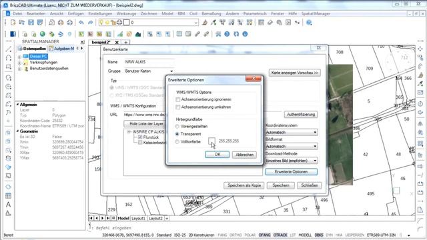The width and height of the screenshot is (427, 240).
Task: Select the Table tool in left toolbar
Action: coord(9,195)
